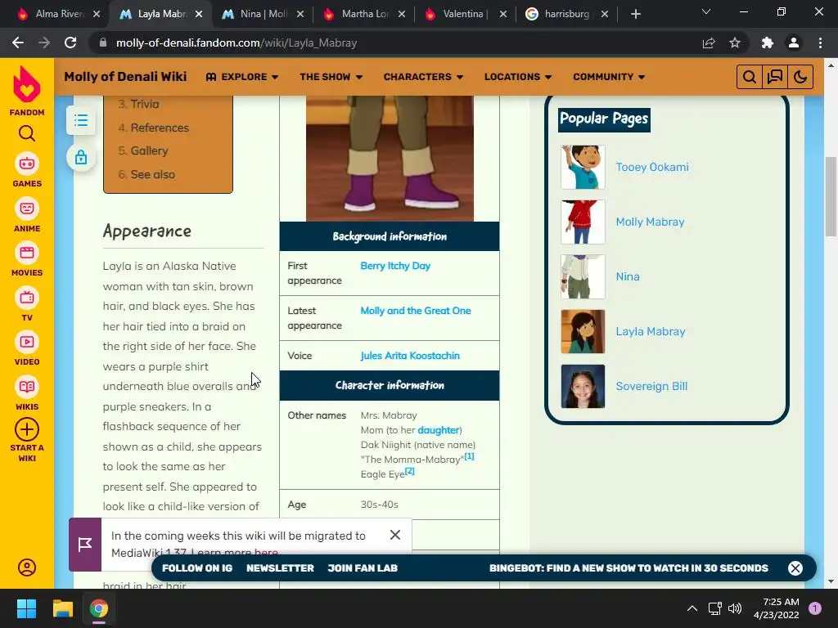Open Fandom sidebar search icon
Image resolution: width=838 pixels, height=628 pixels.
[27, 133]
